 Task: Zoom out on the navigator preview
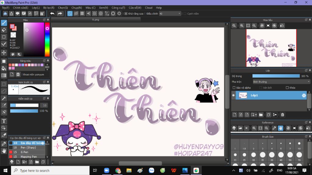[254, 26]
